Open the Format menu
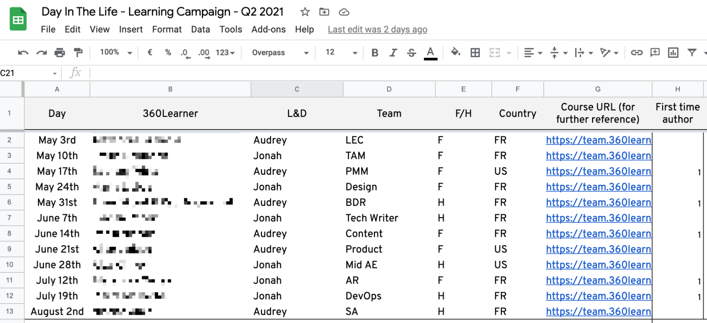Viewport: 707px width, 323px height. pos(167,29)
